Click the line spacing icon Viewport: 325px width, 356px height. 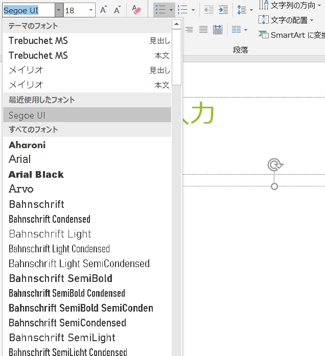[x=242, y=10]
